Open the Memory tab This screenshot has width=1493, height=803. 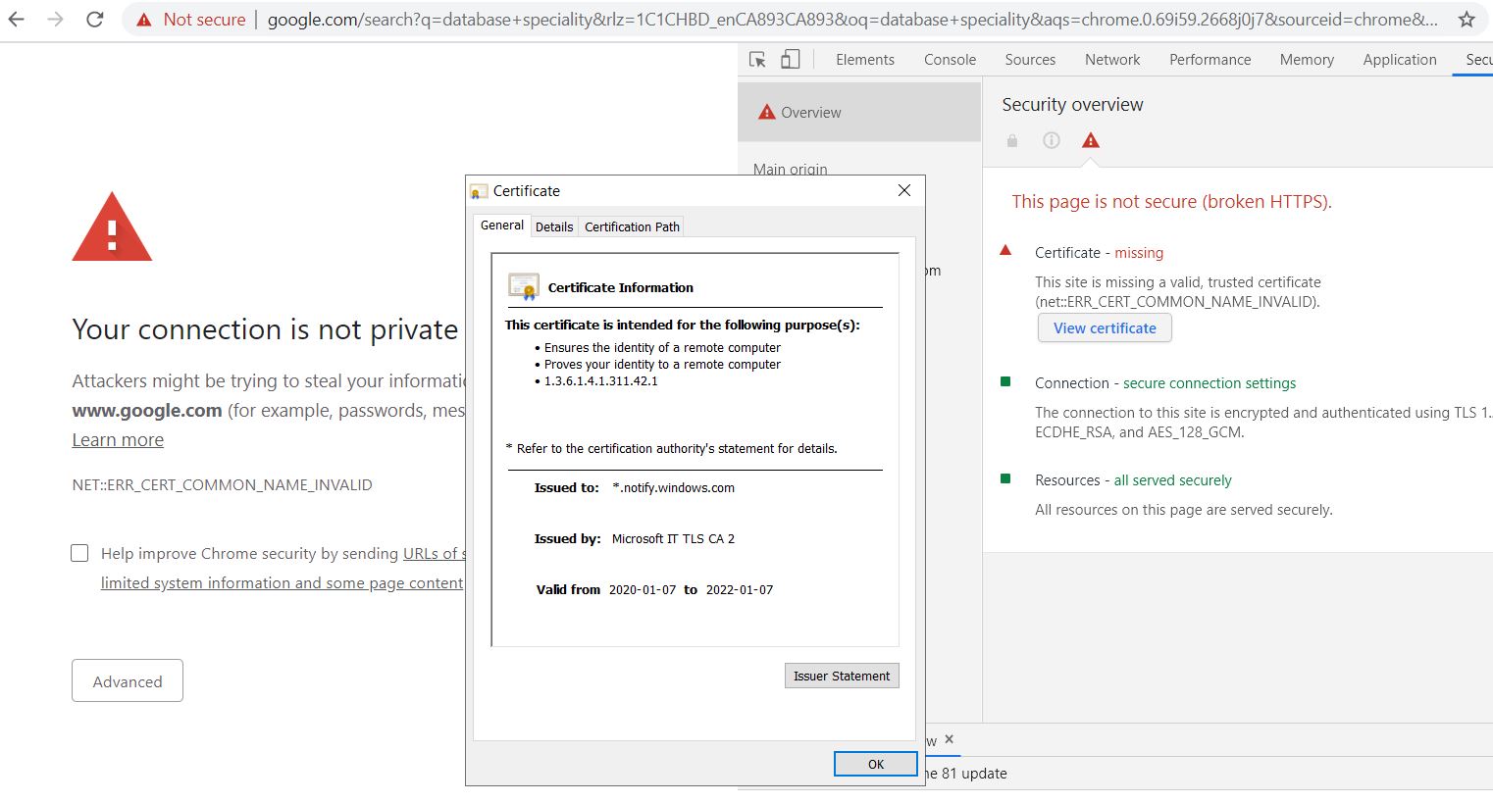[1307, 60]
